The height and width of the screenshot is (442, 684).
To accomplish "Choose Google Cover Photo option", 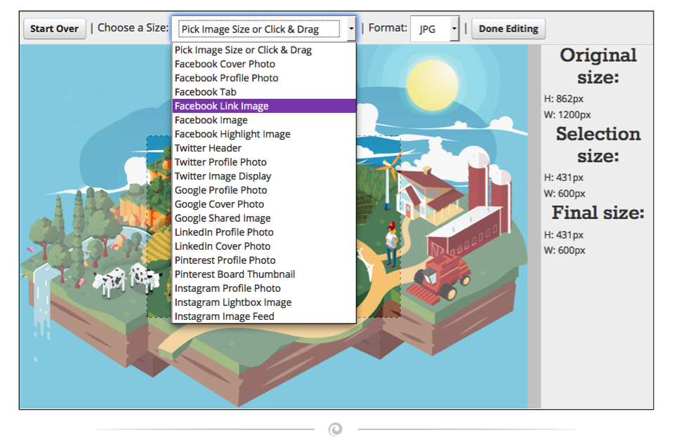I will [x=264, y=204].
